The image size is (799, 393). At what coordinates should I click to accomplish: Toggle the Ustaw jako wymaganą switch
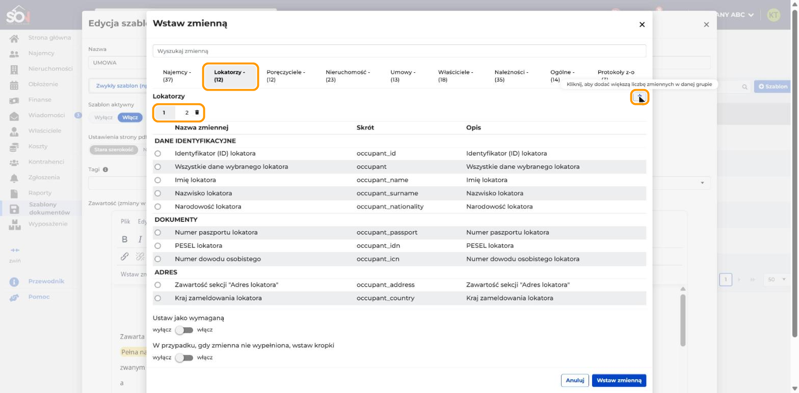(184, 330)
